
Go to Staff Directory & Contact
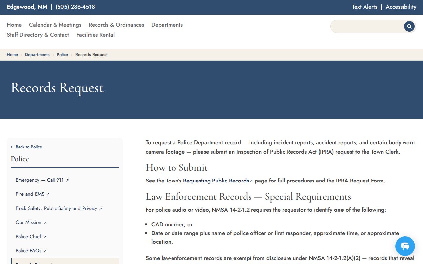point(38,35)
